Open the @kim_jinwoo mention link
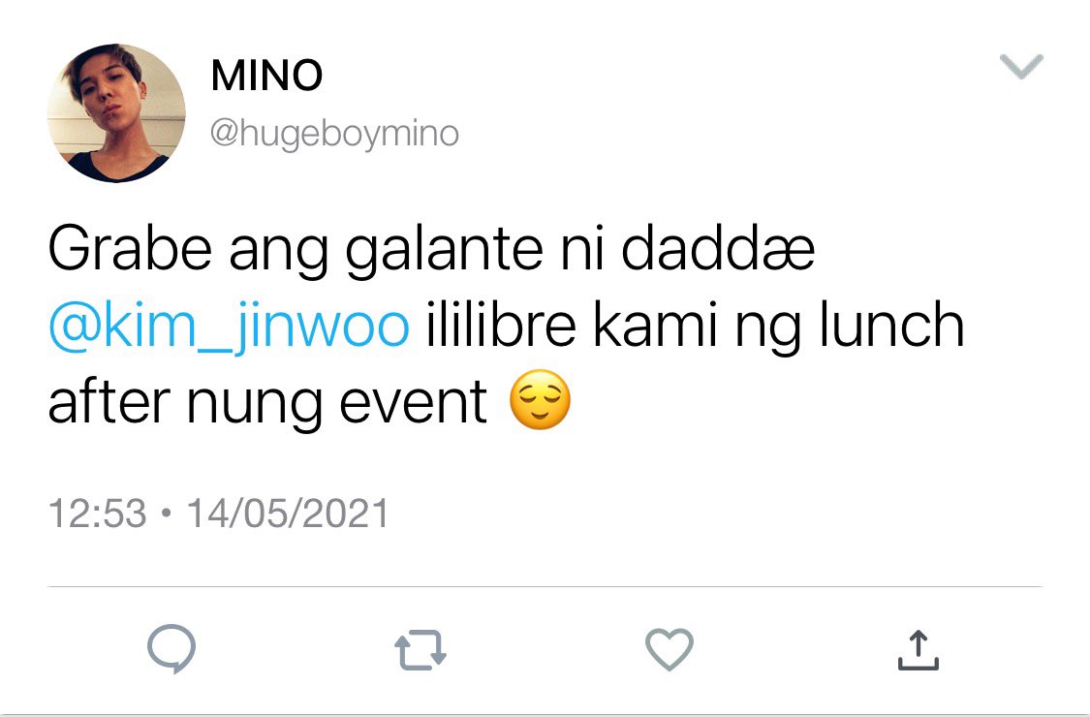The height and width of the screenshot is (717, 1090). (x=230, y=326)
